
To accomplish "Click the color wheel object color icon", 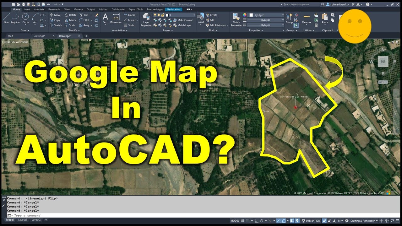I will click(x=245, y=15).
